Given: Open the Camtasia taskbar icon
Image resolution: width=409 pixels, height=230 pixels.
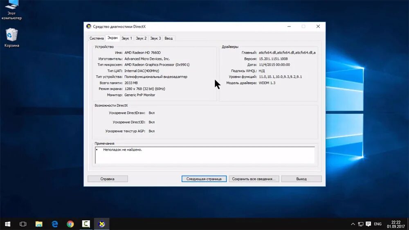Looking at the screenshot, I should coord(86,224).
